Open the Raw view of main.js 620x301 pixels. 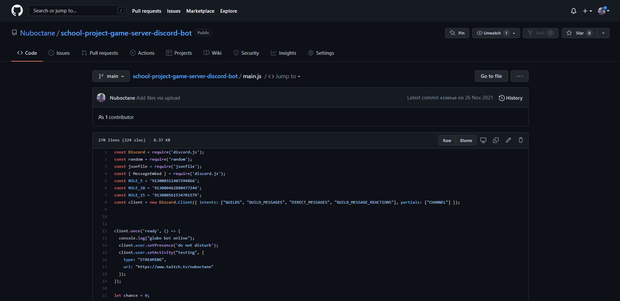447,140
